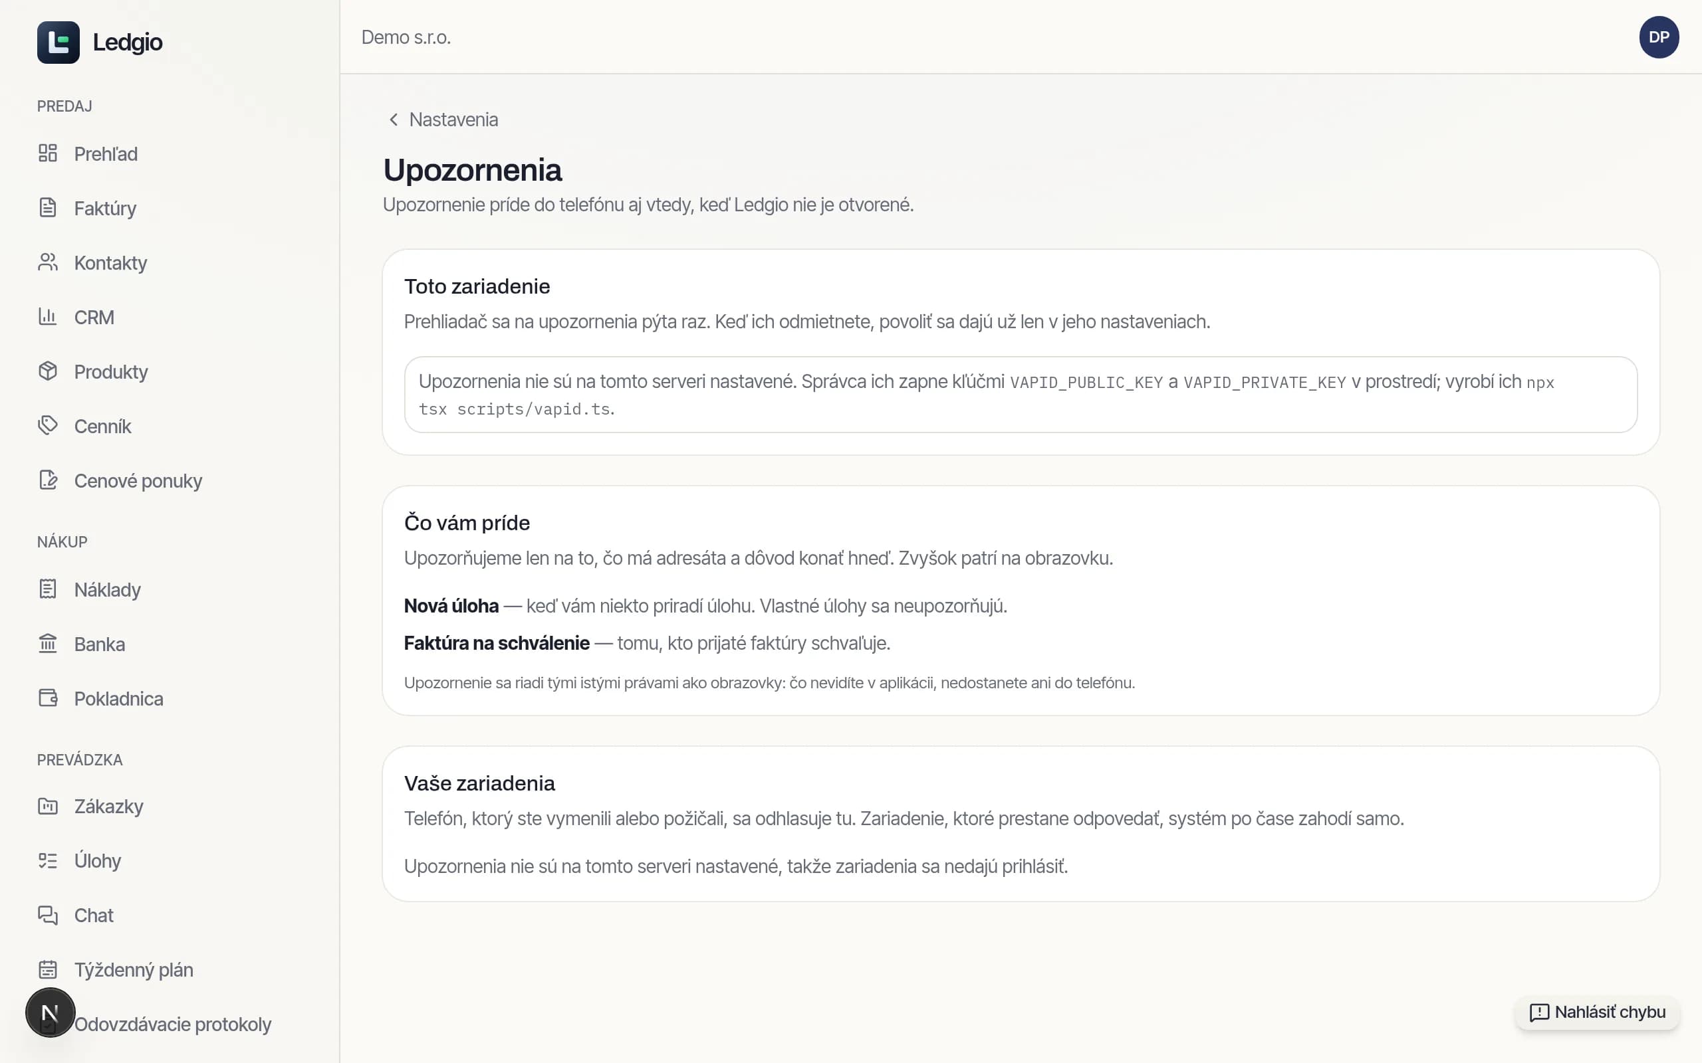Click the Ledgio logo icon

click(59, 42)
